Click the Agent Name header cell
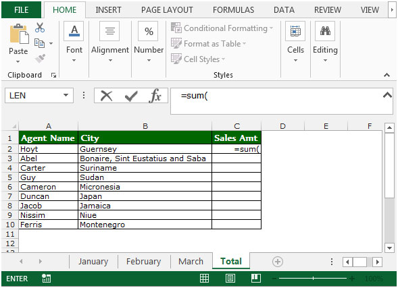Screen dimensions: 398x288 [48, 138]
